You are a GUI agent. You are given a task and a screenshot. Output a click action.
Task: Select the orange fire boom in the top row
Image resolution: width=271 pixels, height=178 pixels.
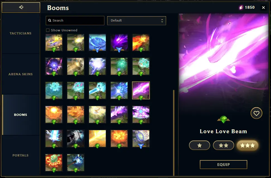tap(141, 43)
